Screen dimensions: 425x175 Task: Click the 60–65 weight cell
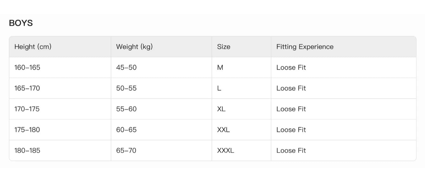[126, 130]
